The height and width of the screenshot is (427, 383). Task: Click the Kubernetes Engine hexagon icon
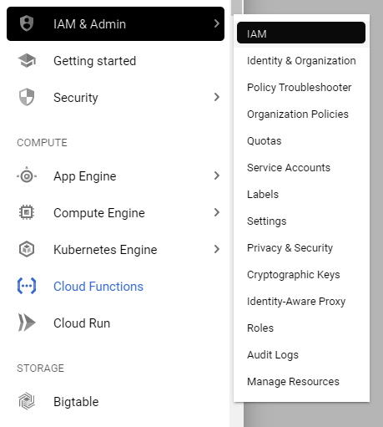pyautogui.click(x=27, y=249)
